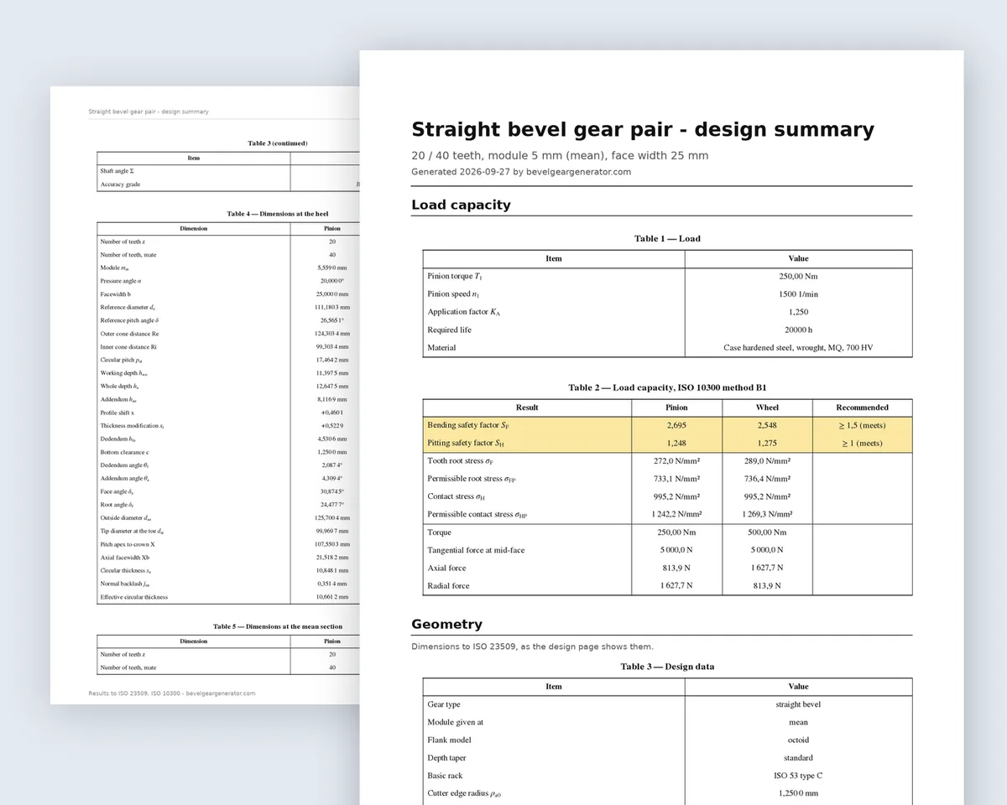Select the 'Dimensions to ISO 23509' note line
Viewport: 1007px width, 805px height.
click(532, 647)
